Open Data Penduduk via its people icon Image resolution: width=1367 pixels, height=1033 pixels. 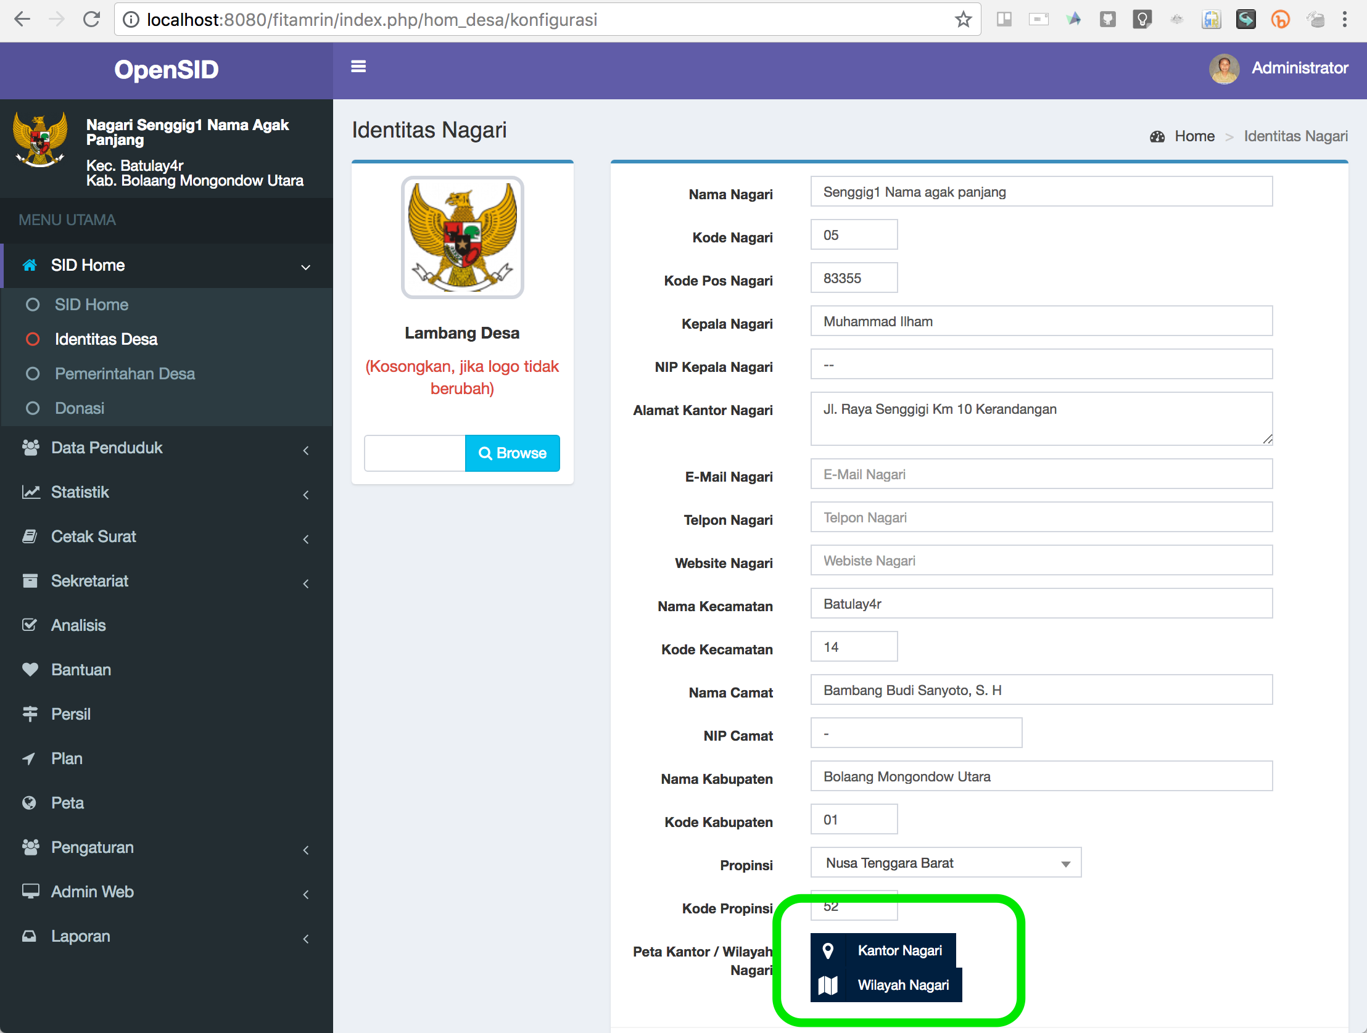[x=31, y=447]
